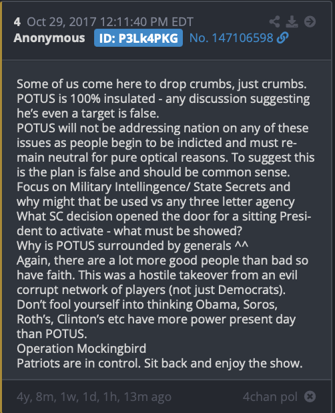Click the 4chan pol source label
The height and width of the screenshot is (413, 335).
270,397
